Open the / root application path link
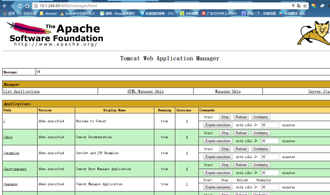The image size is (330, 195). pos(4,121)
